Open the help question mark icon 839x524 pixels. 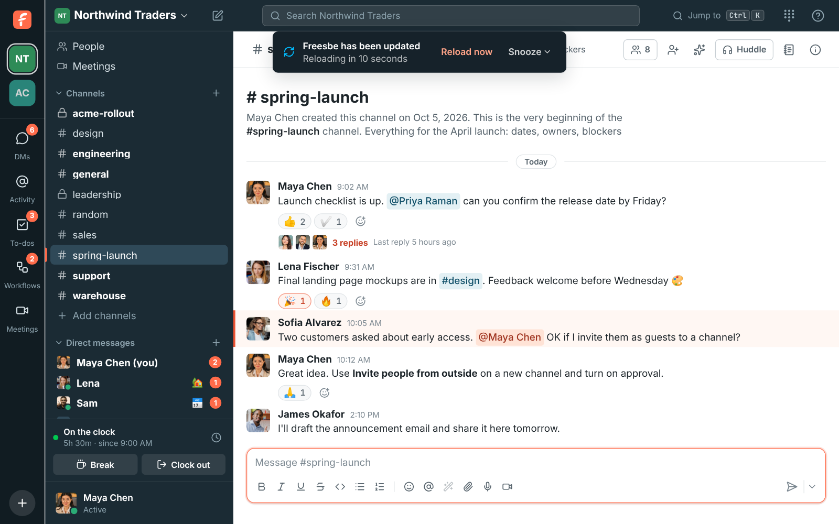(x=818, y=16)
